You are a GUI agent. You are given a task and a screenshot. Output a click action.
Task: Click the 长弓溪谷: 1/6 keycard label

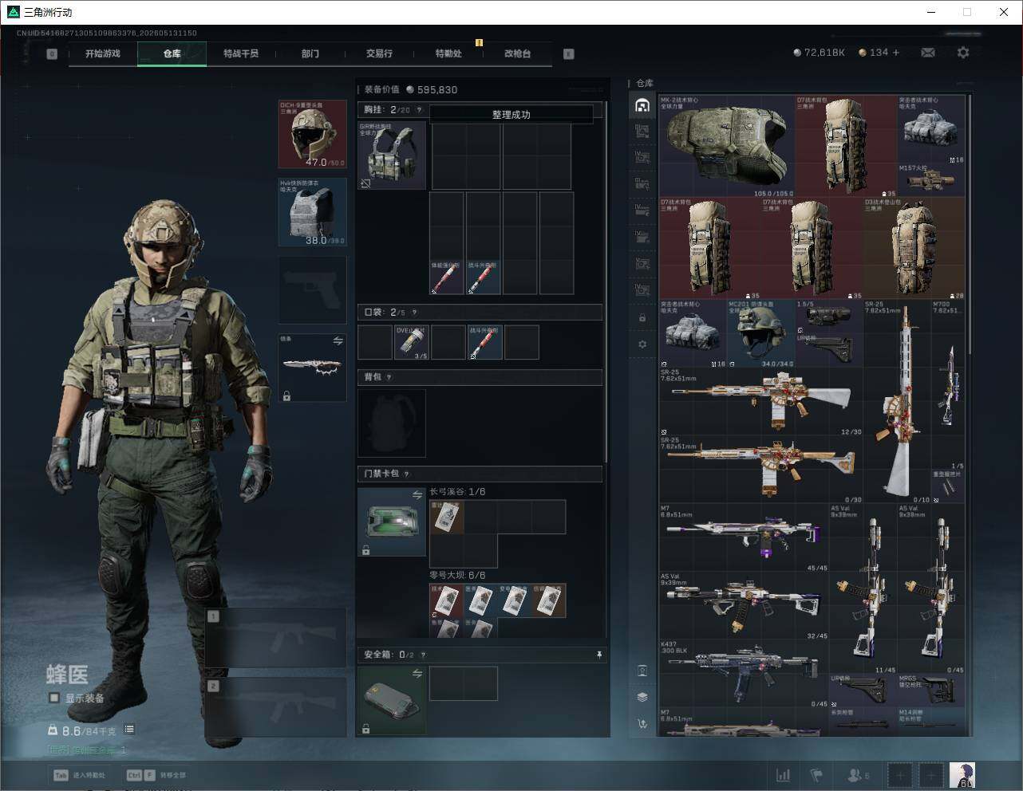457,492
